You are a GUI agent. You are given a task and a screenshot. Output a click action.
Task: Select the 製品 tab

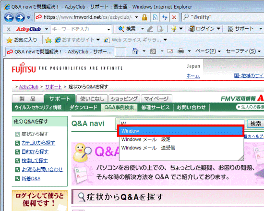point(27,99)
